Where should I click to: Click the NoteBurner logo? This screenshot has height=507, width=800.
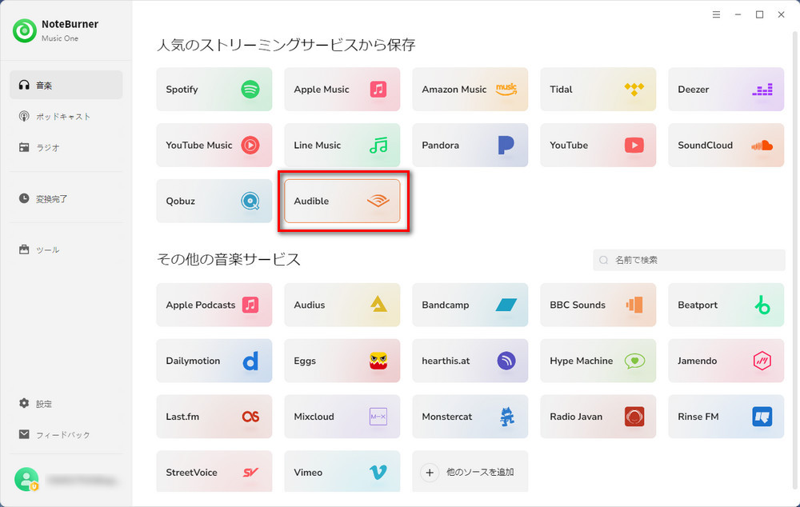pos(25,30)
